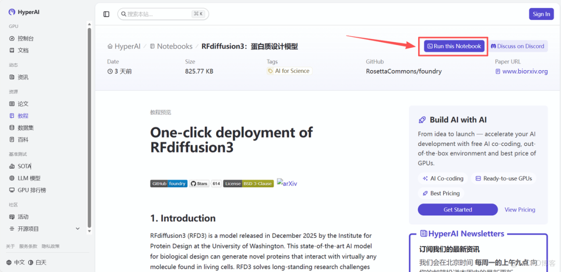Click the 百科 wiki icon
This screenshot has width=561, height=272.
coord(12,140)
